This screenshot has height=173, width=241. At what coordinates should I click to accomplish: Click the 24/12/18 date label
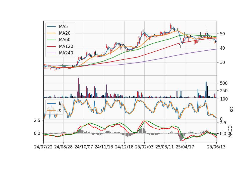point(124,147)
